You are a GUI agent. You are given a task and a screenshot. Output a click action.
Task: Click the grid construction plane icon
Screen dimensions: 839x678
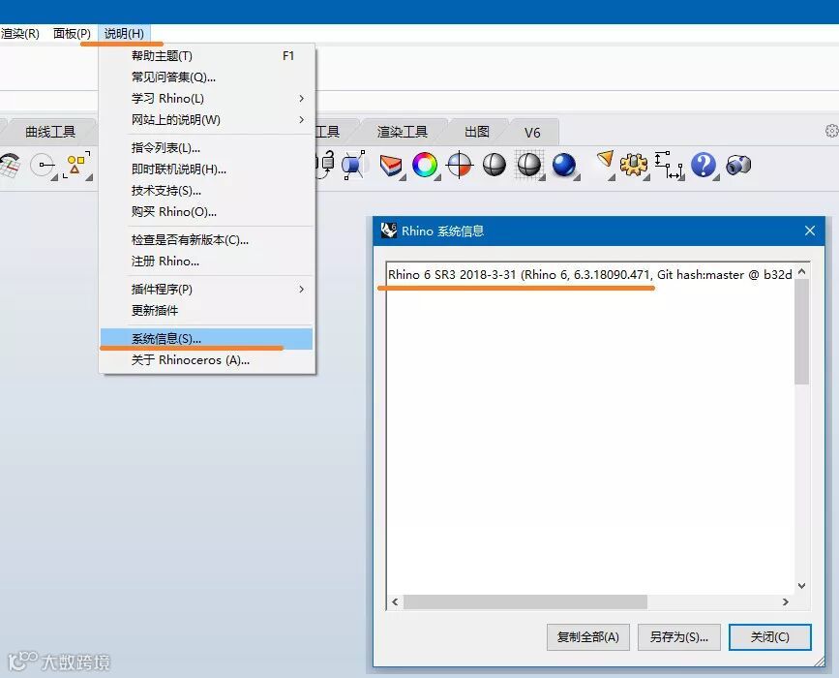(x=10, y=165)
